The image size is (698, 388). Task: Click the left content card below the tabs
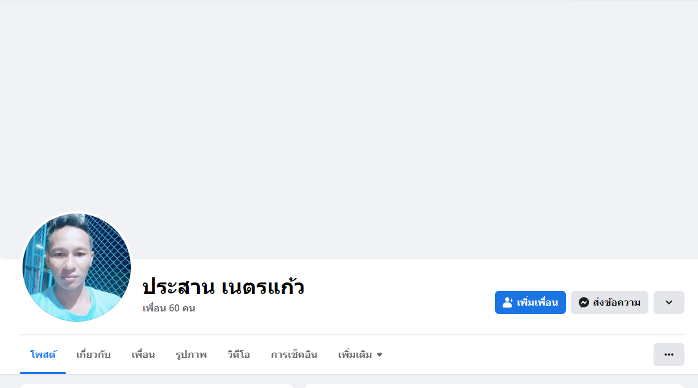[x=157, y=386]
